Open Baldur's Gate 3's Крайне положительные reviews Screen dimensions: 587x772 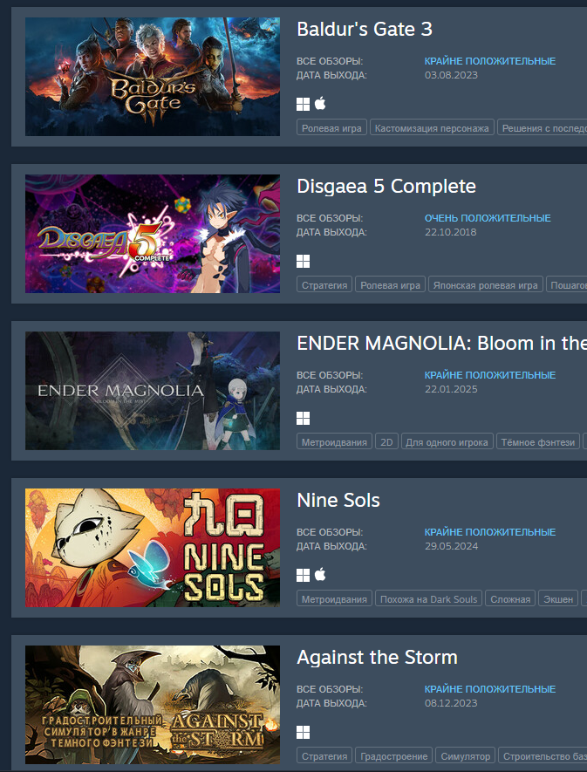(490, 61)
